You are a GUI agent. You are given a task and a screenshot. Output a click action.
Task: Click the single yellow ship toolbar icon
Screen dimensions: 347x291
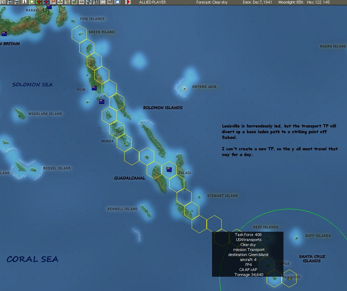(60, 2)
